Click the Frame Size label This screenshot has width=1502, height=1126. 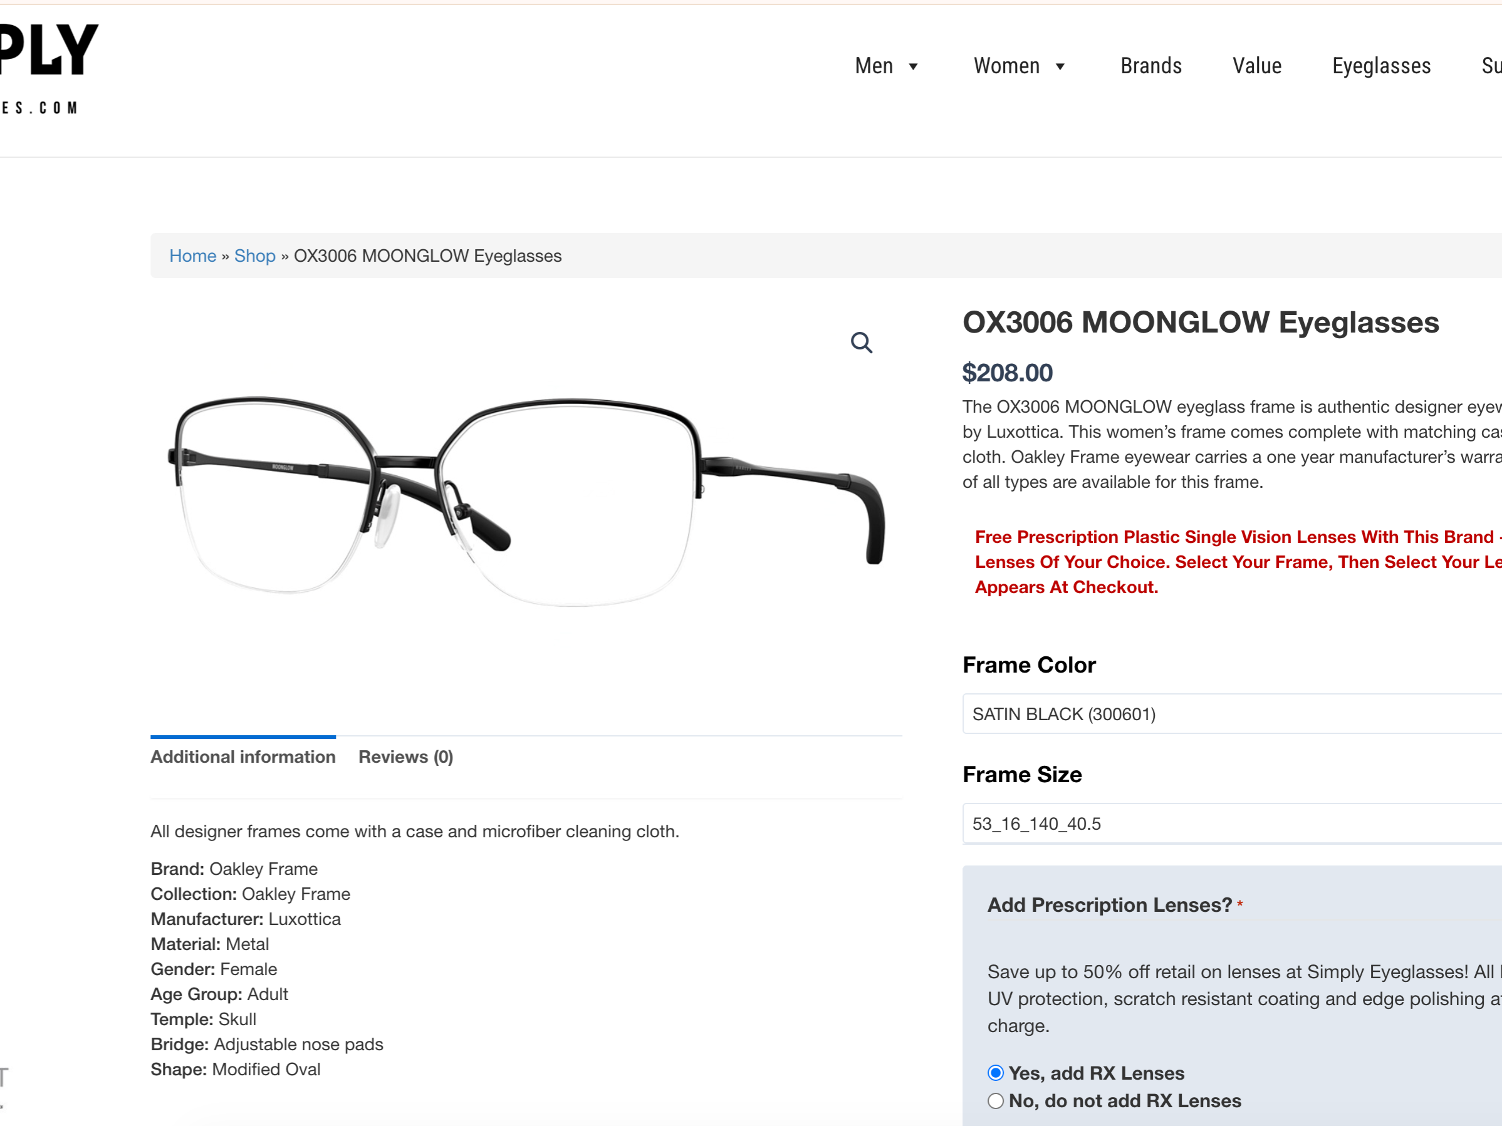[x=1023, y=775]
